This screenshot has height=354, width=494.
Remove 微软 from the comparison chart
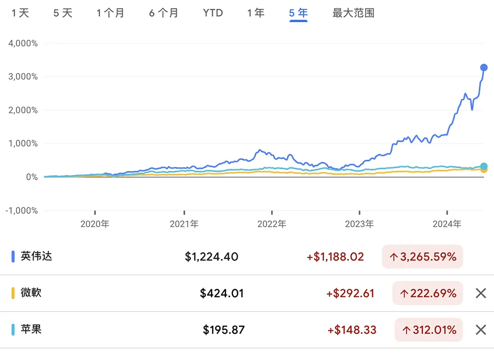[481, 293]
